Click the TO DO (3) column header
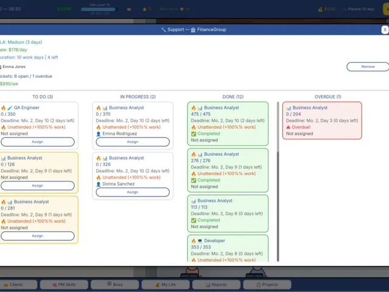The width and height of the screenshot is (389, 292). [43, 97]
